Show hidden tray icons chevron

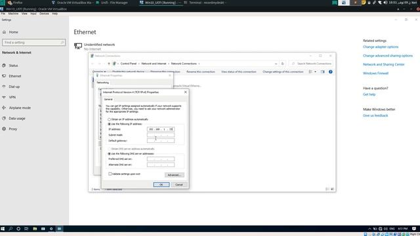(369, 229)
